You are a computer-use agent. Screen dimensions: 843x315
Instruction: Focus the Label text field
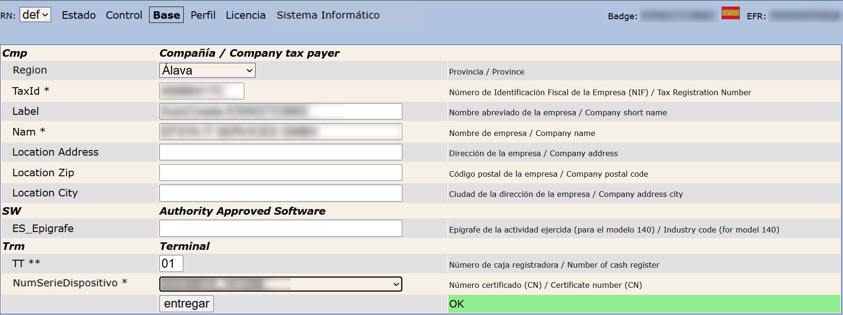point(280,112)
